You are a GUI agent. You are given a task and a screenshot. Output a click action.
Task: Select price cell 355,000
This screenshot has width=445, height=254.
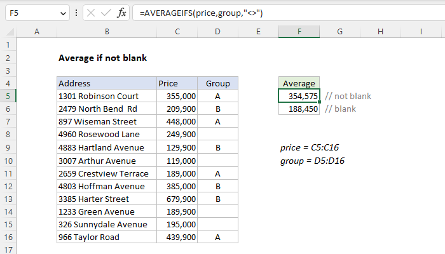click(x=177, y=96)
